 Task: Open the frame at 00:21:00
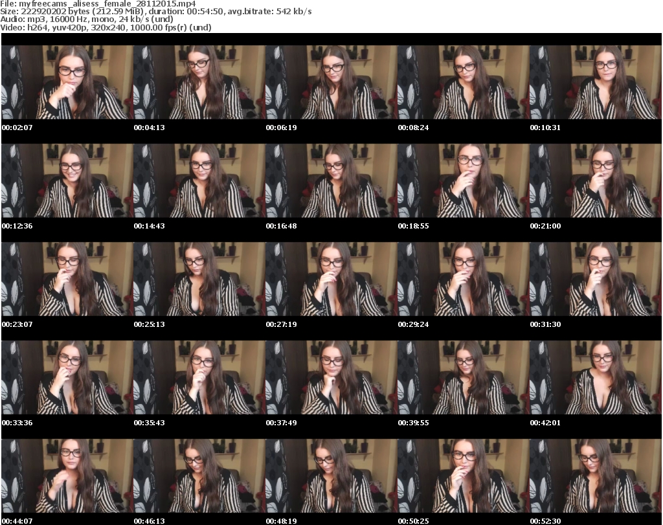click(595, 181)
